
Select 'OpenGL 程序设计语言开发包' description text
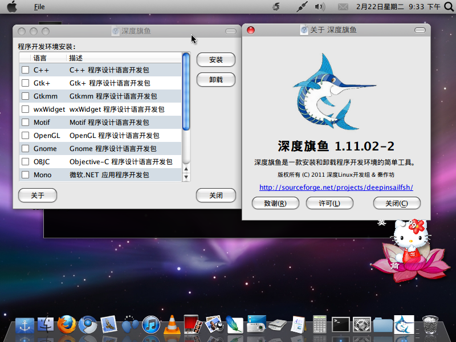click(x=115, y=135)
